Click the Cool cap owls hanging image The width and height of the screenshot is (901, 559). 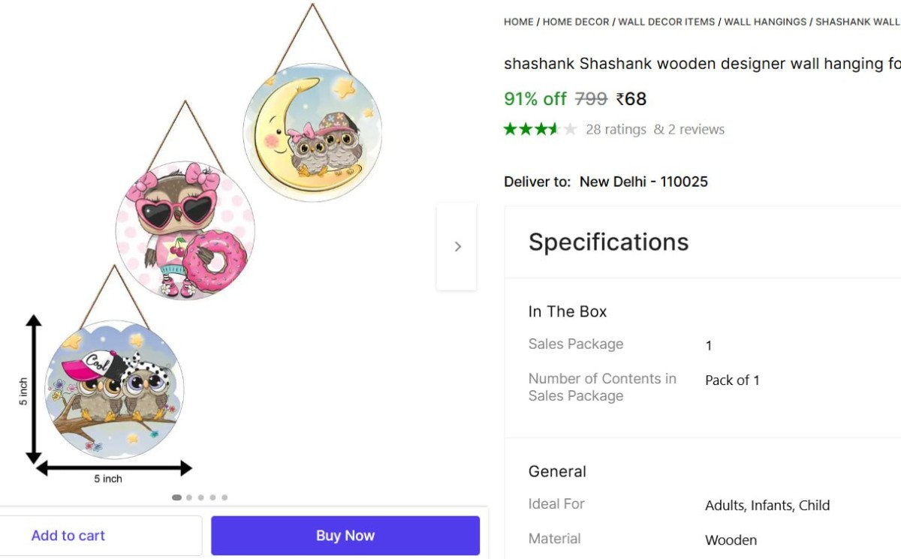click(115, 390)
